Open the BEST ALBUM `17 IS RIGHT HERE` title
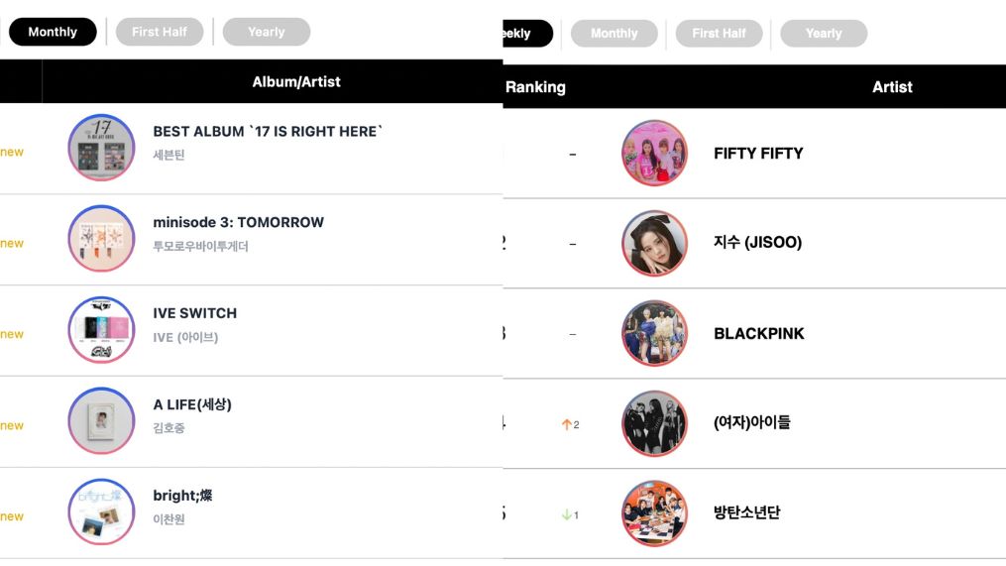1006x566 pixels. click(x=268, y=132)
